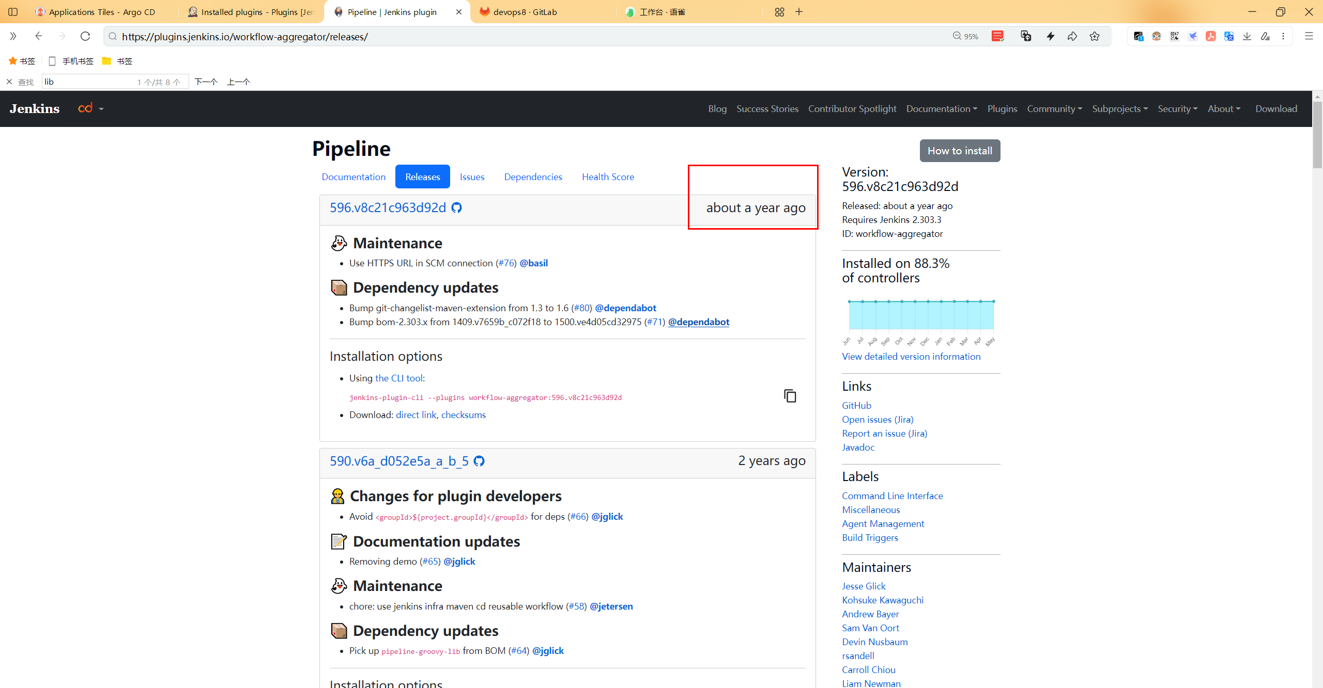The image size is (1323, 688).
Task: Open the browser hamburger menu
Action: coord(1309,36)
